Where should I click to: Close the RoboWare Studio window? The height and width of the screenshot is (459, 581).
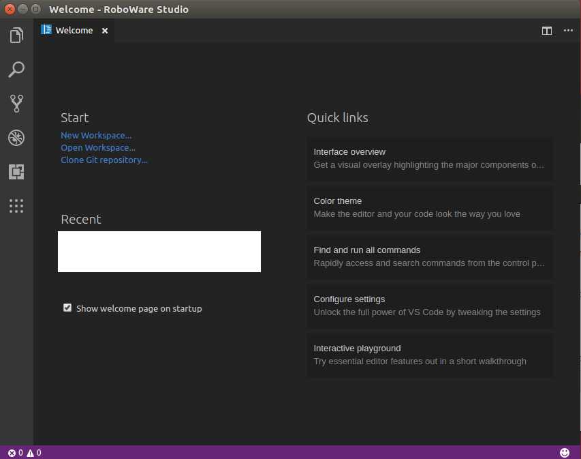(x=10, y=9)
